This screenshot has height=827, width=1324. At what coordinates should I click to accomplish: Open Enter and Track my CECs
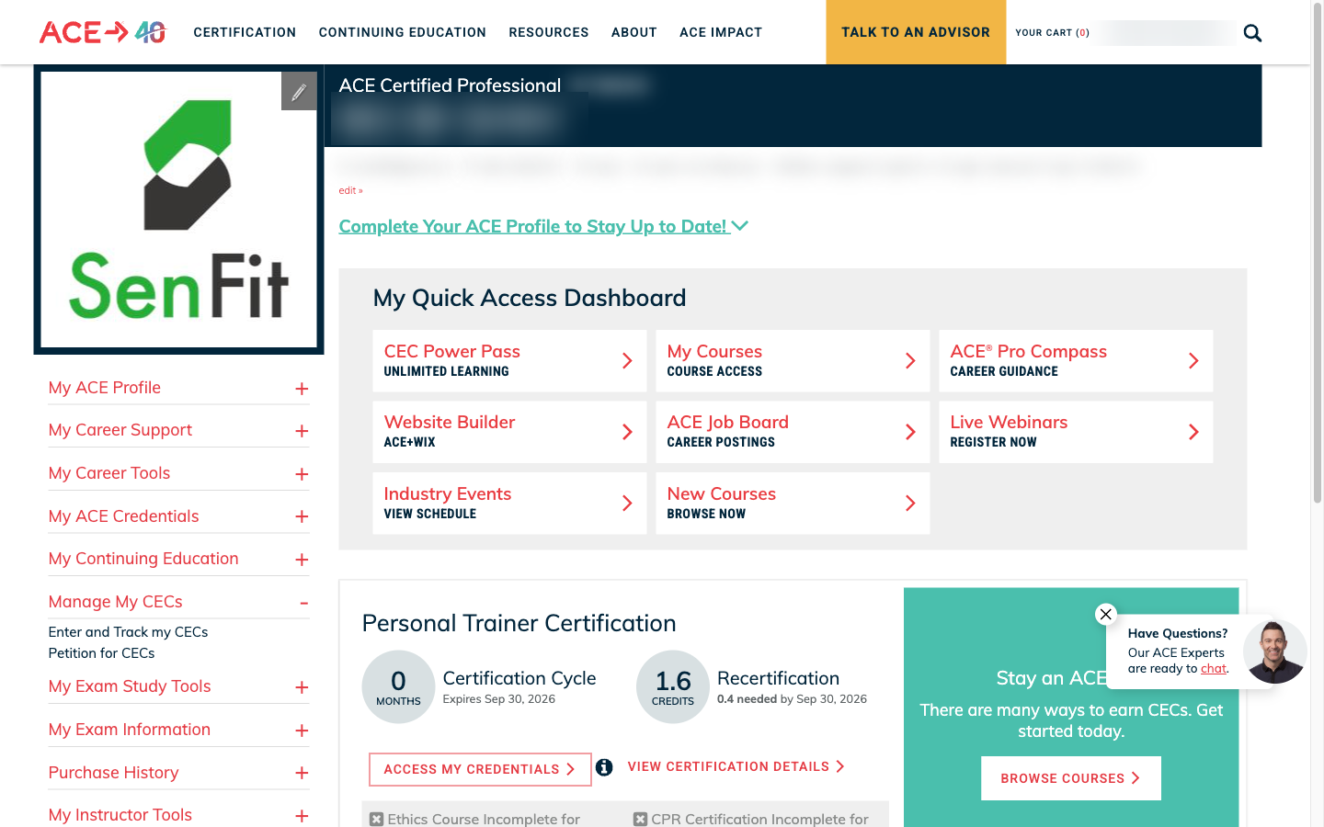click(x=128, y=632)
